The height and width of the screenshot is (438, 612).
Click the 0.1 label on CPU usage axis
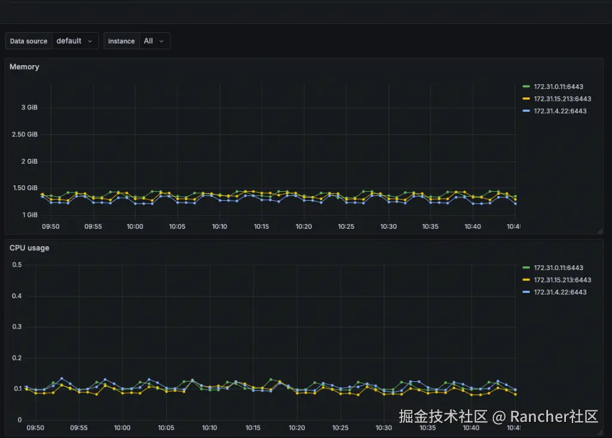(17, 388)
